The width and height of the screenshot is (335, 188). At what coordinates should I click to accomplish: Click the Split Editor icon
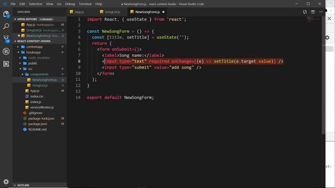[x=313, y=12]
